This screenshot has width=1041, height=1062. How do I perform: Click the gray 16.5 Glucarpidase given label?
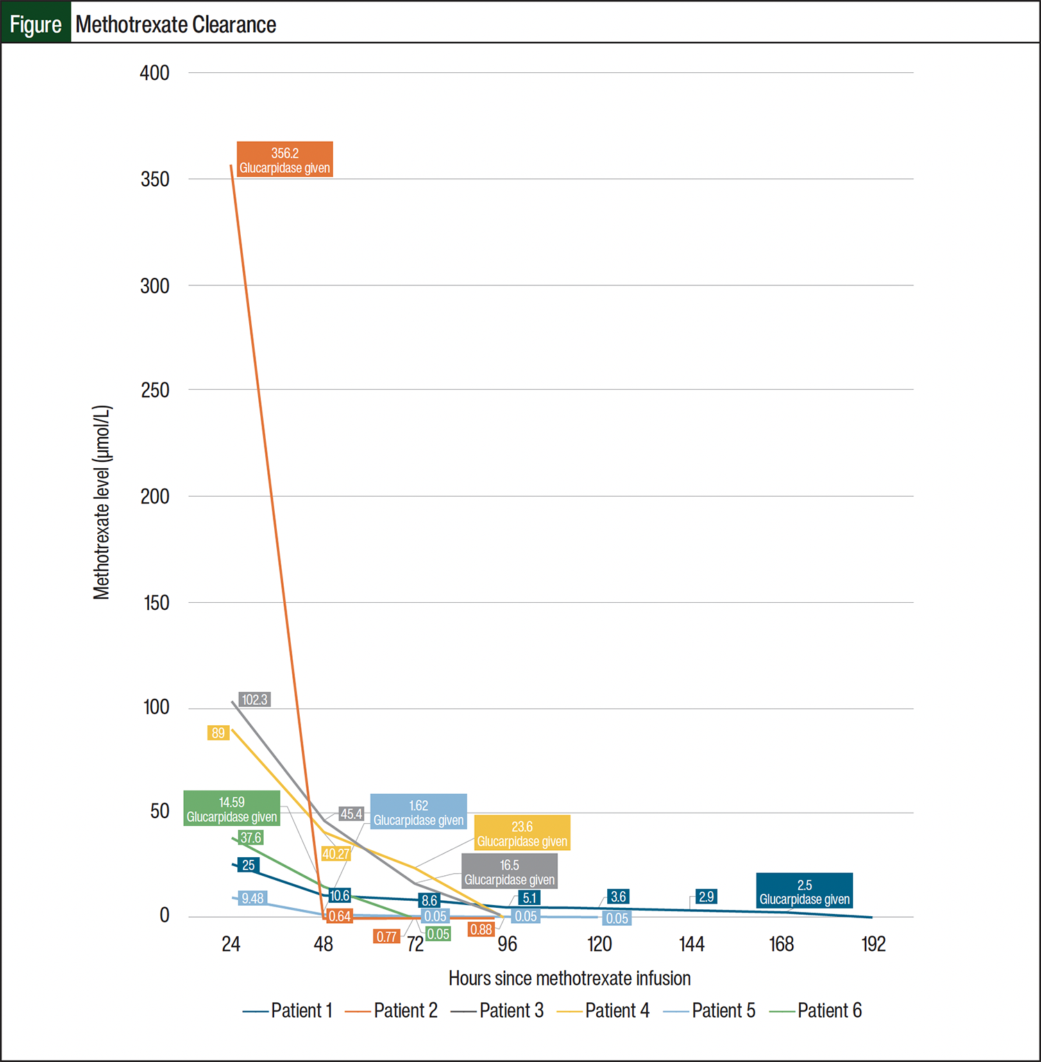tap(509, 872)
